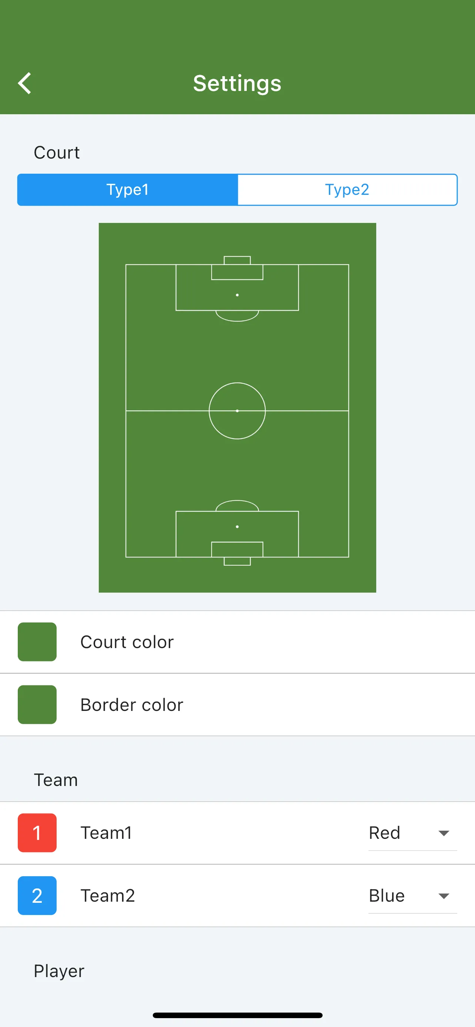Screen dimensions: 475x1027
Task: Click the top goal box in preview
Action: click(x=237, y=272)
